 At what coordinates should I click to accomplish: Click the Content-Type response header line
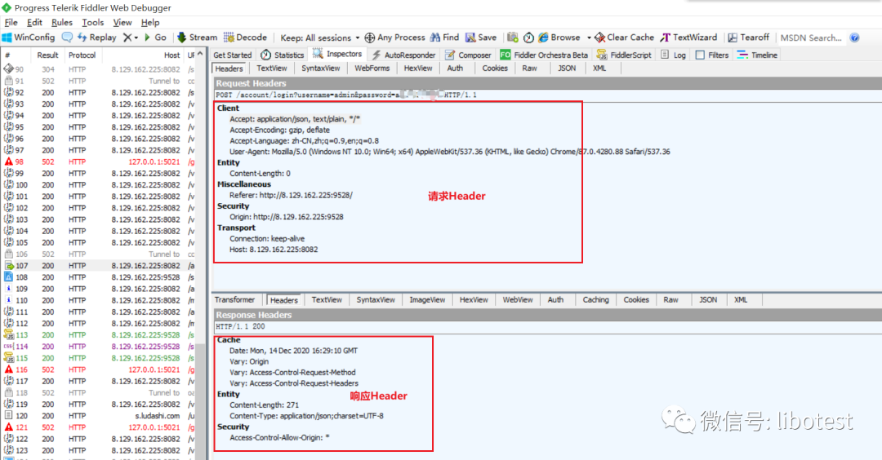pyautogui.click(x=306, y=416)
